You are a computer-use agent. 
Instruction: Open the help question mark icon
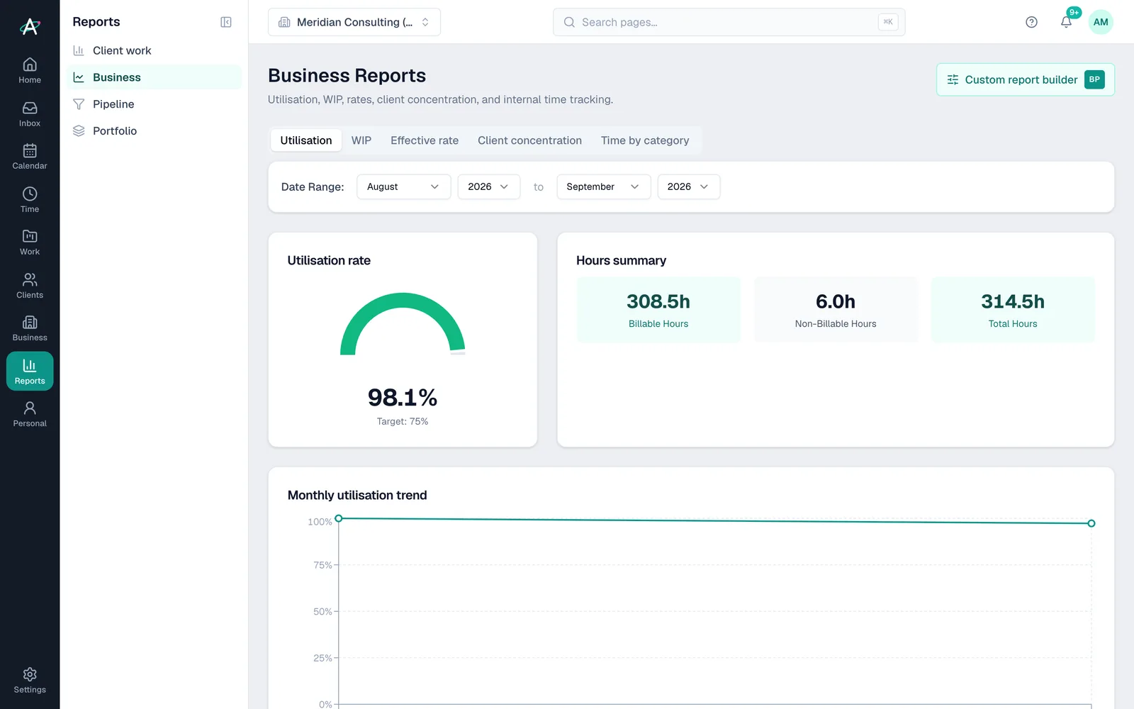tap(1031, 22)
